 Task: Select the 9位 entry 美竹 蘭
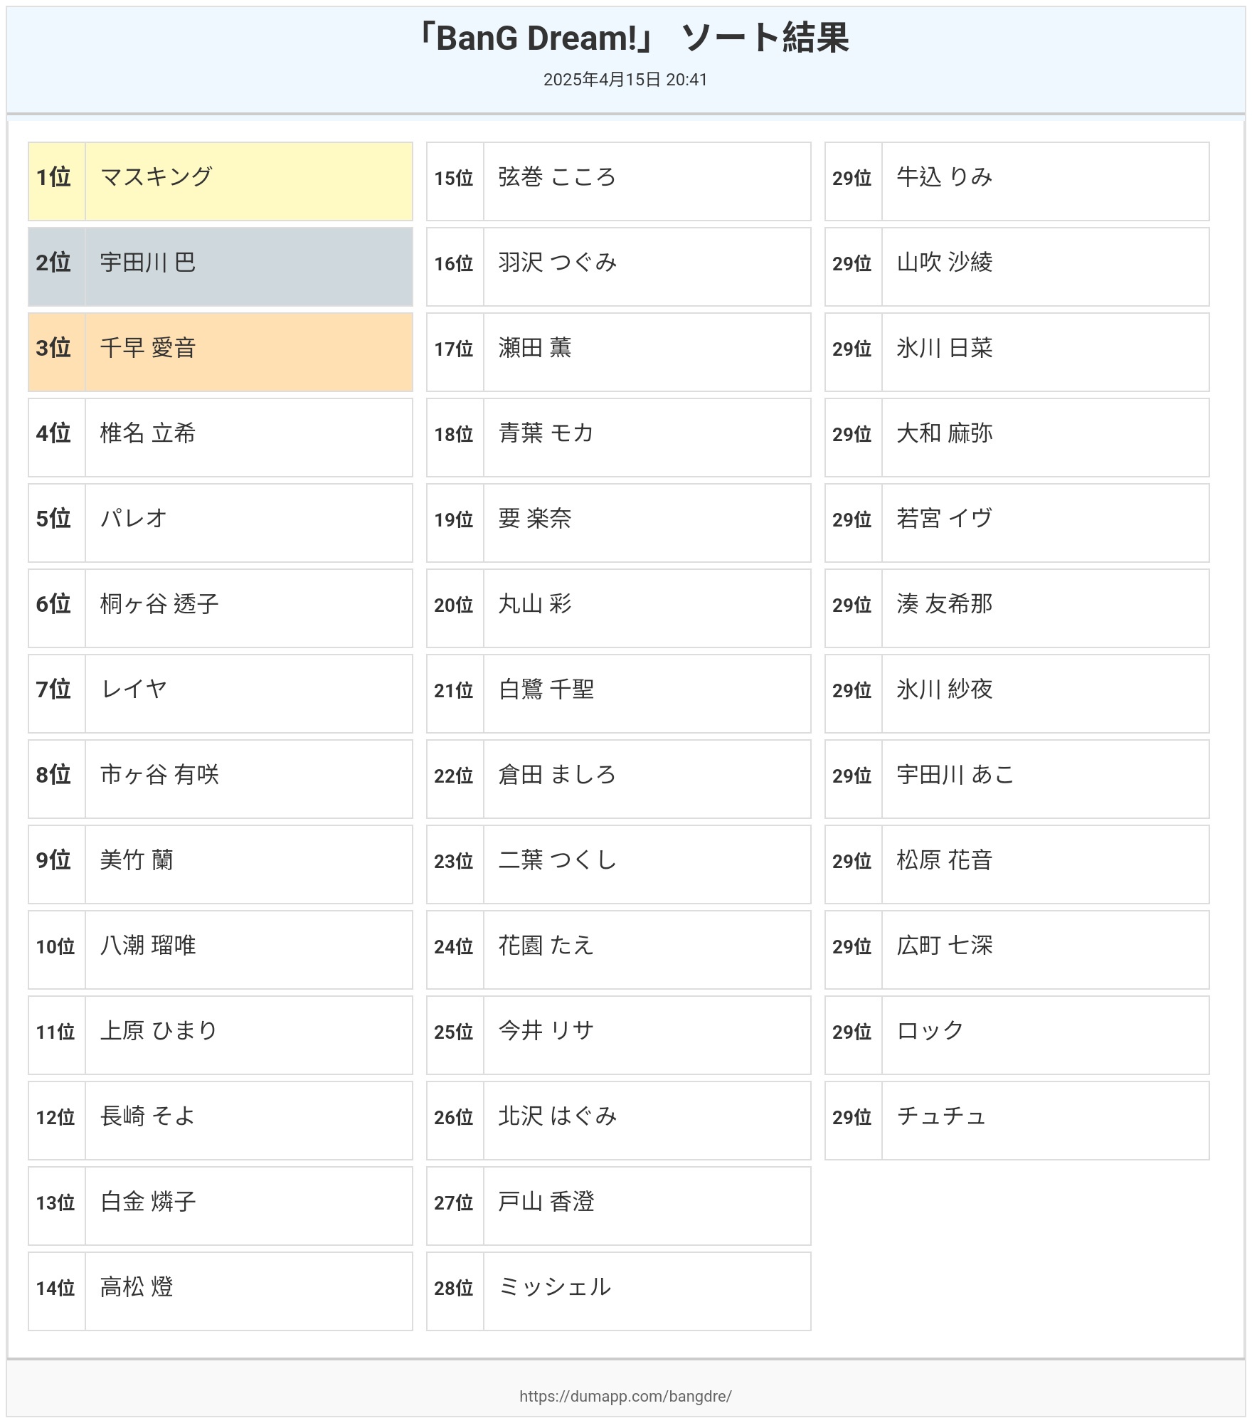221,864
